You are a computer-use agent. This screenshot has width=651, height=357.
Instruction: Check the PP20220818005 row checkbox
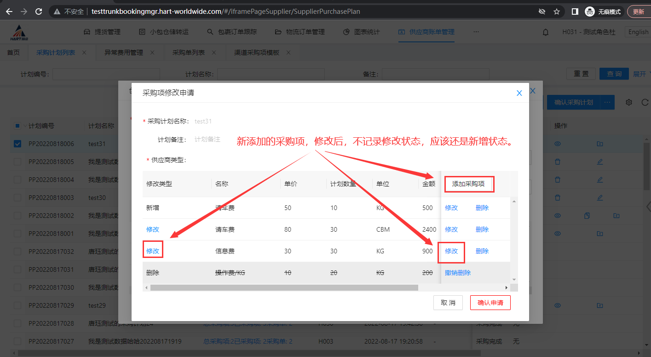[17, 162]
